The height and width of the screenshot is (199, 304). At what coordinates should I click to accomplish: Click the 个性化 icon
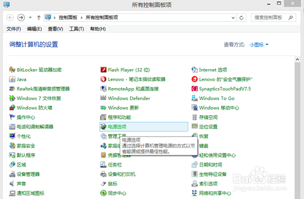point(12,136)
